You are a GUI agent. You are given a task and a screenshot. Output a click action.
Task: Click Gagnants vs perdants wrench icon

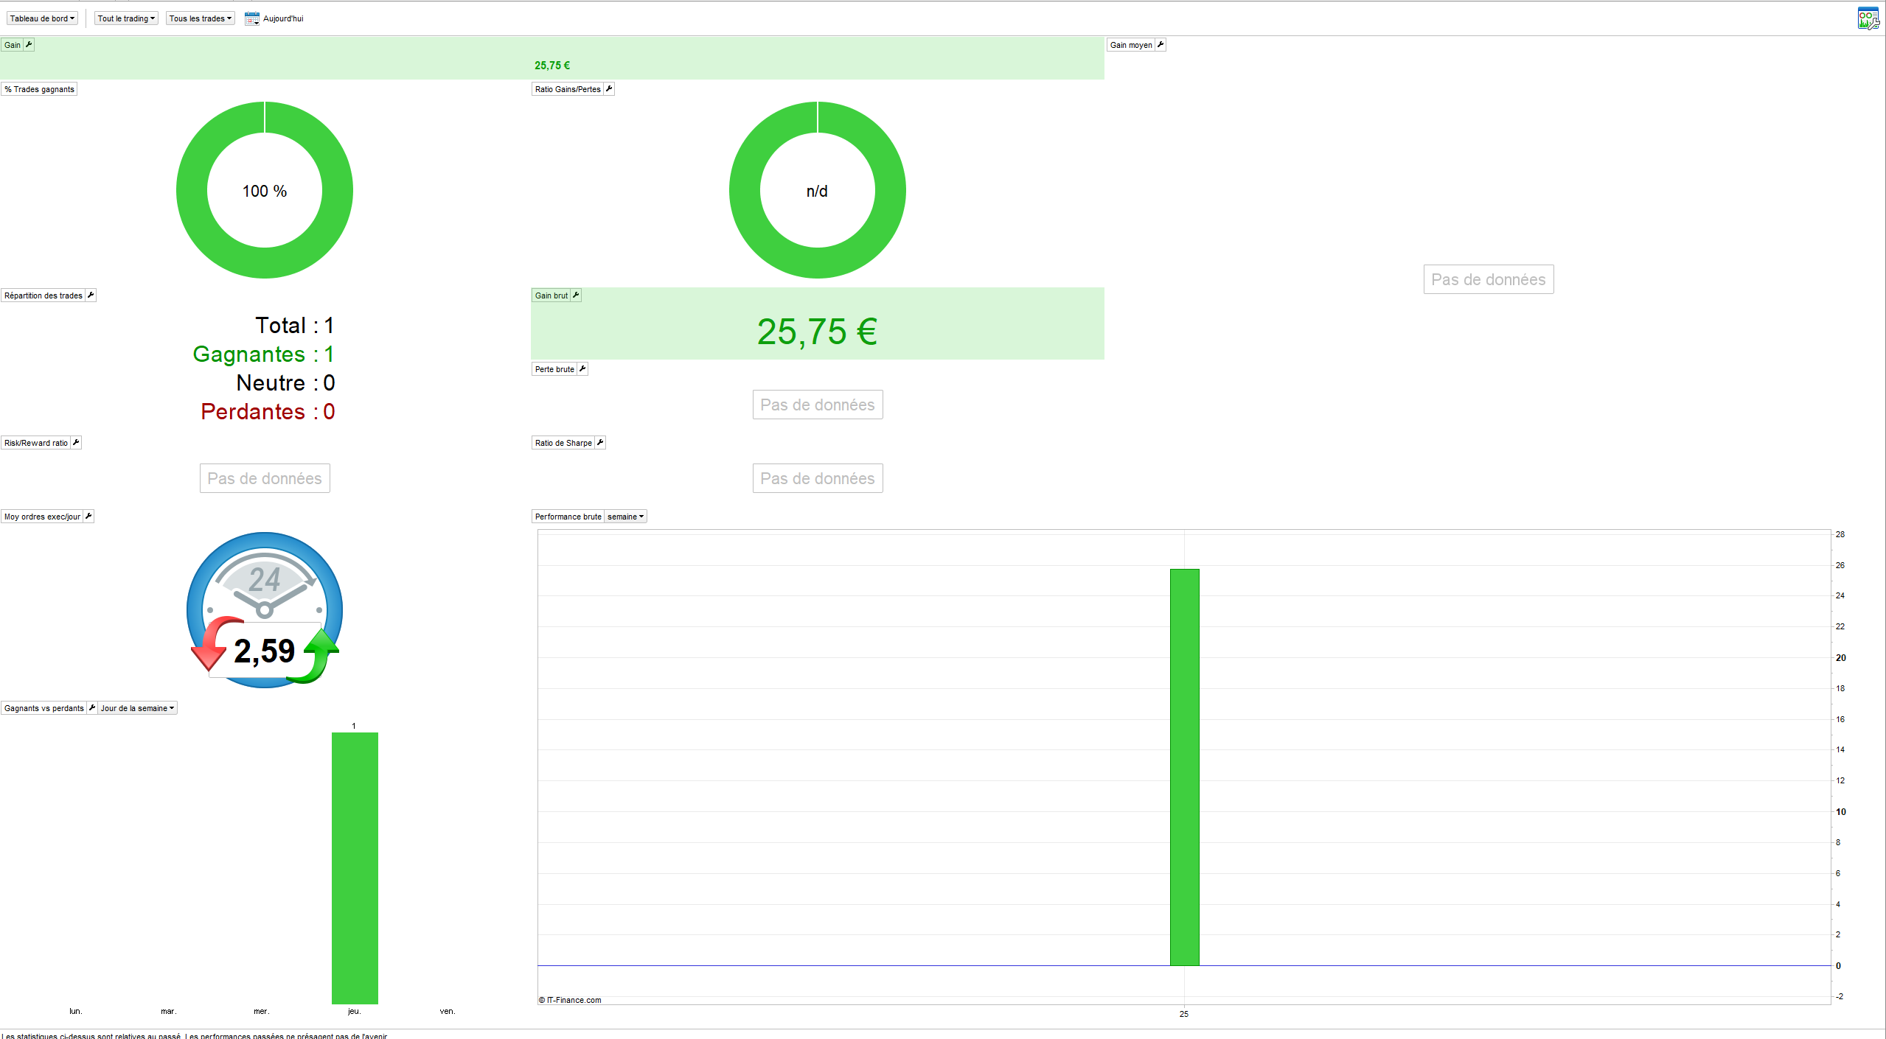(92, 708)
